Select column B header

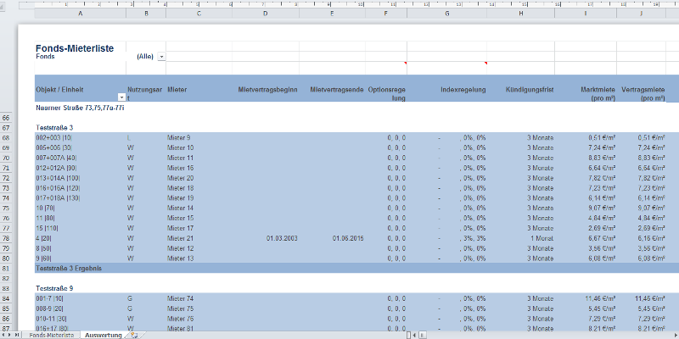click(146, 14)
